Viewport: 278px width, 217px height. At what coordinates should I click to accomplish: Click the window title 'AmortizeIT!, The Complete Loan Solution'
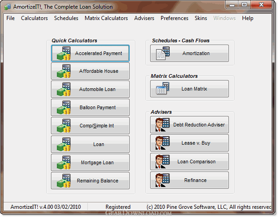tap(63, 7)
